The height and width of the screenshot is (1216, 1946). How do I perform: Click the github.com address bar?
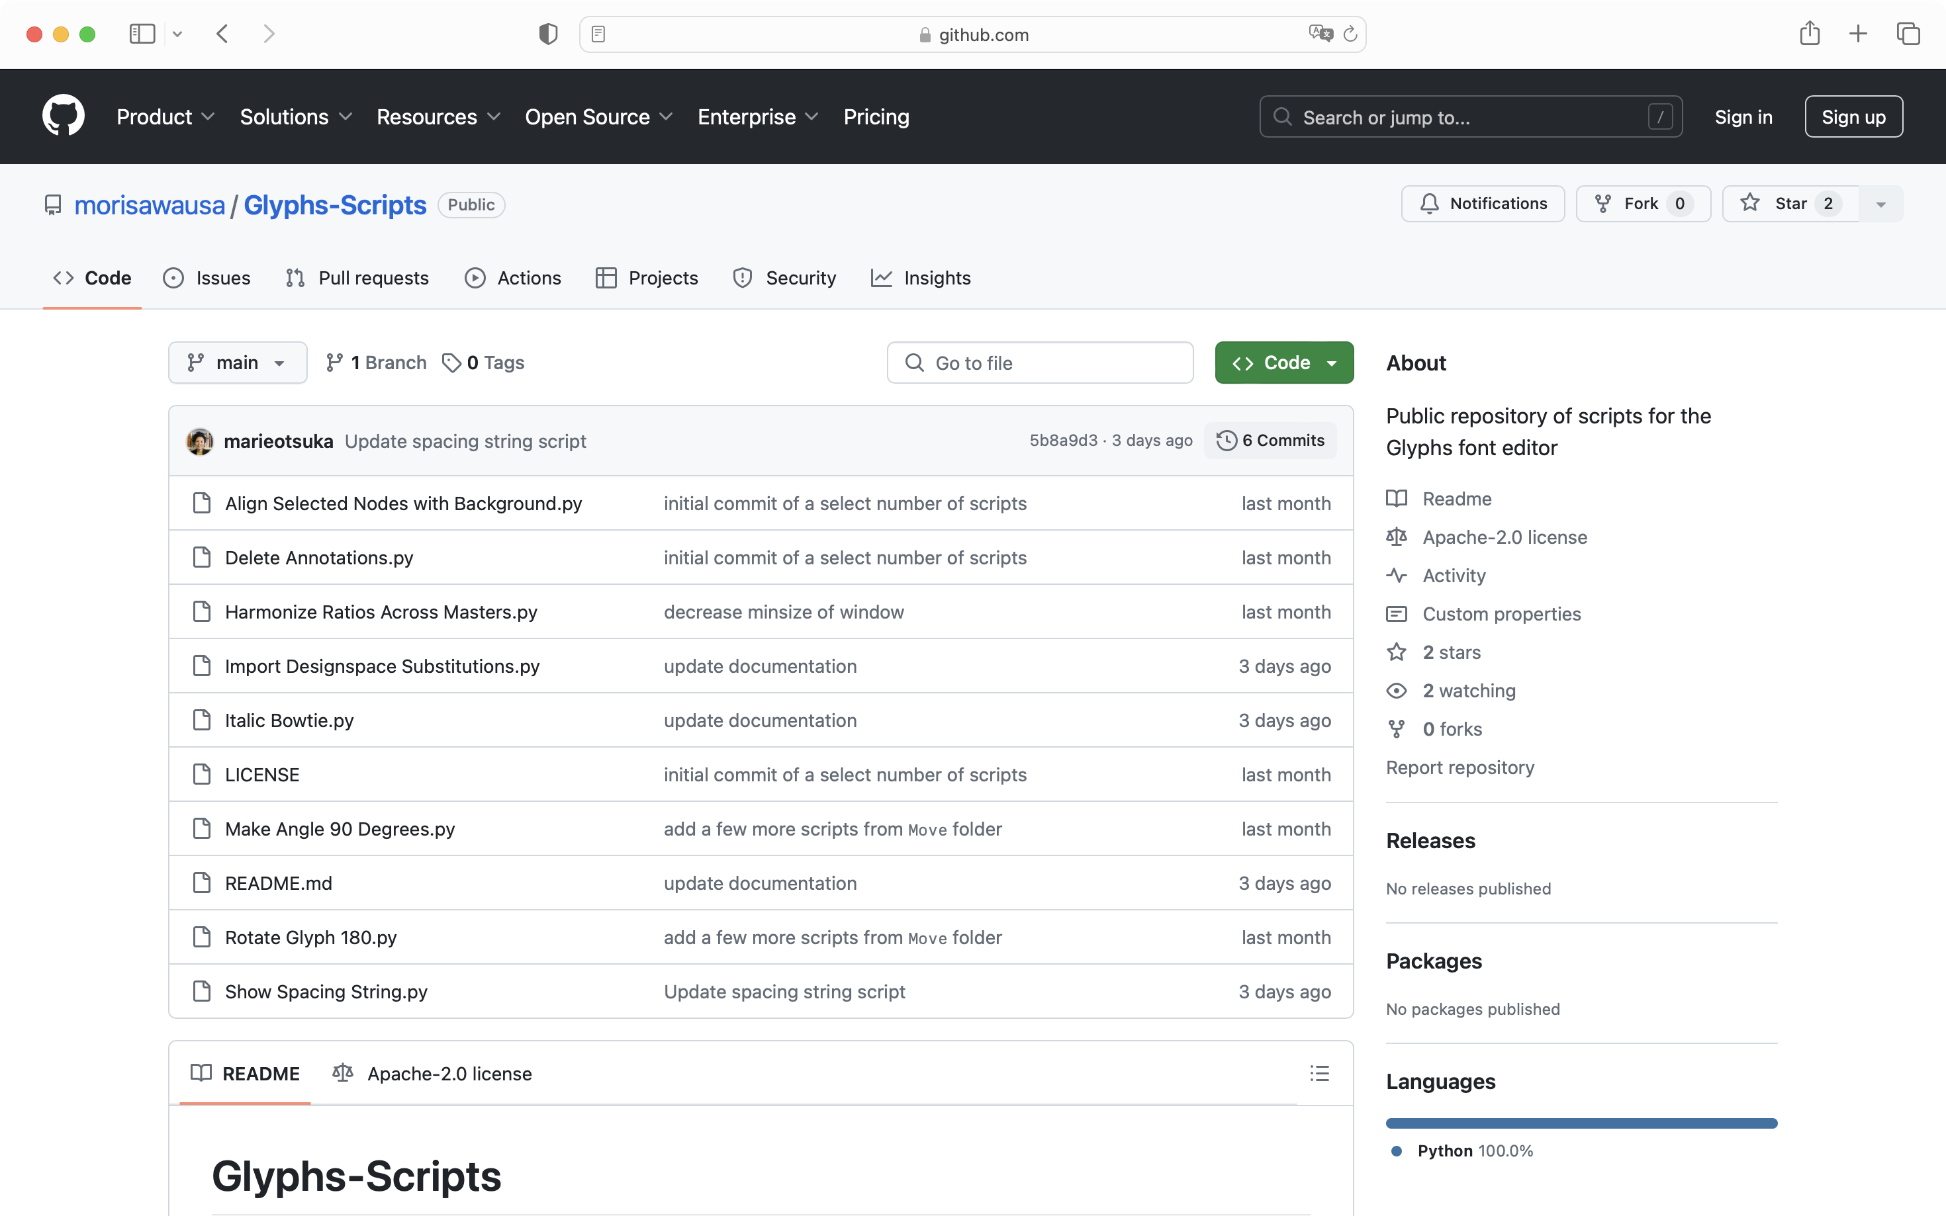click(972, 34)
